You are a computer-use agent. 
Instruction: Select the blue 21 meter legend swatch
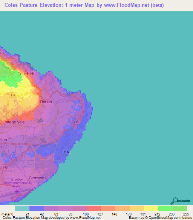pos(37,209)
